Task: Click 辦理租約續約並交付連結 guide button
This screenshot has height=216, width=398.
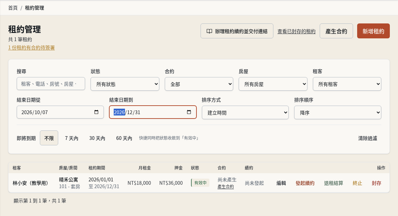Action: pos(237,31)
